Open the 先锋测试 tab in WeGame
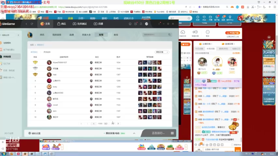Screen dimensions: 278x156 (x=80, y=24)
